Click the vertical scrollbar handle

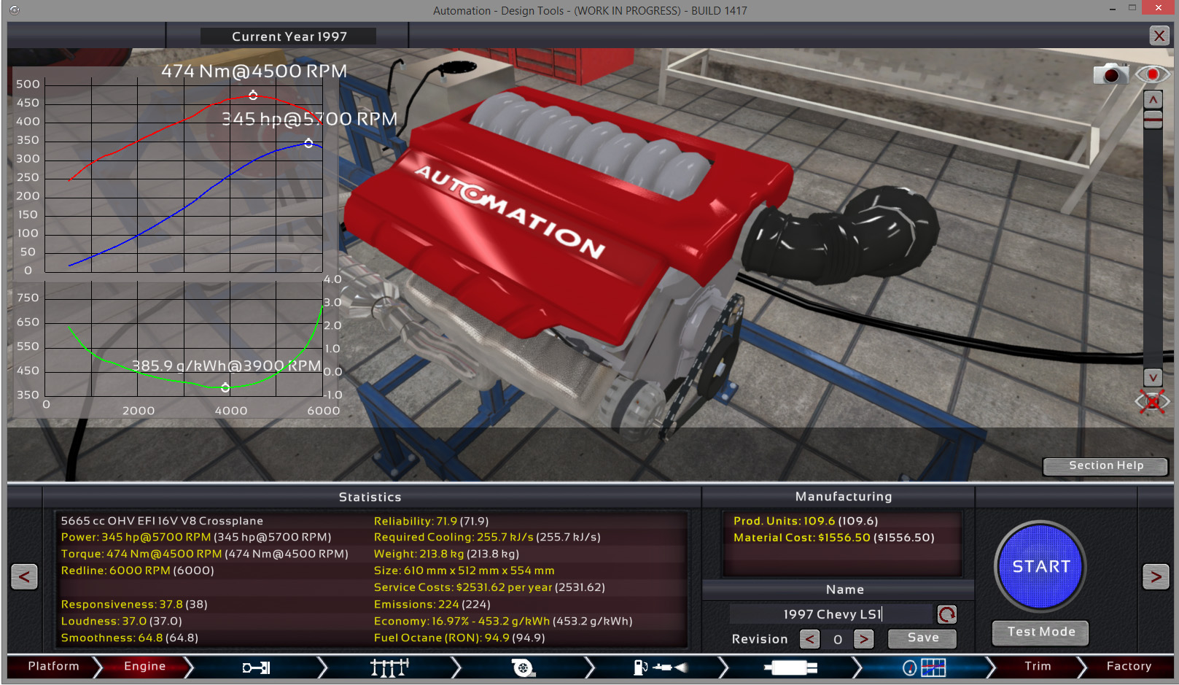pos(1153,120)
